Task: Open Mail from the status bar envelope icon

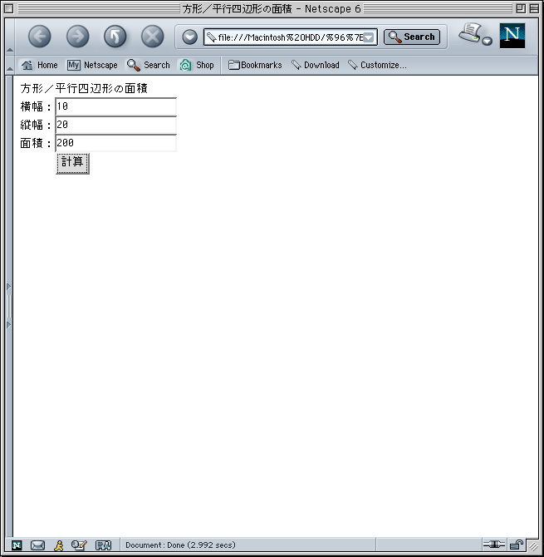Action: pyautogui.click(x=37, y=545)
